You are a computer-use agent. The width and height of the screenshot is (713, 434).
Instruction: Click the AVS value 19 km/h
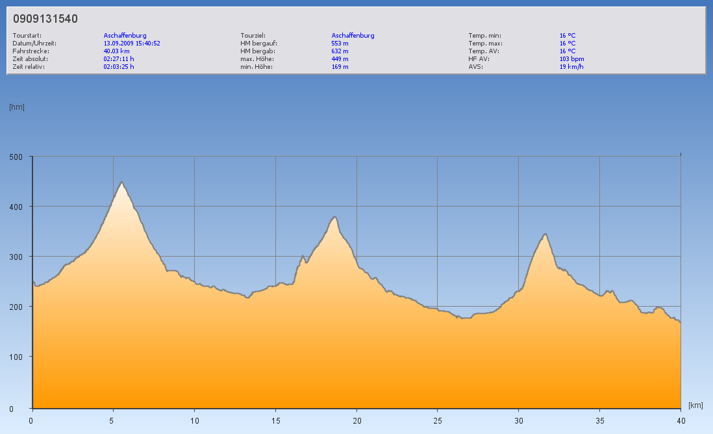point(571,66)
